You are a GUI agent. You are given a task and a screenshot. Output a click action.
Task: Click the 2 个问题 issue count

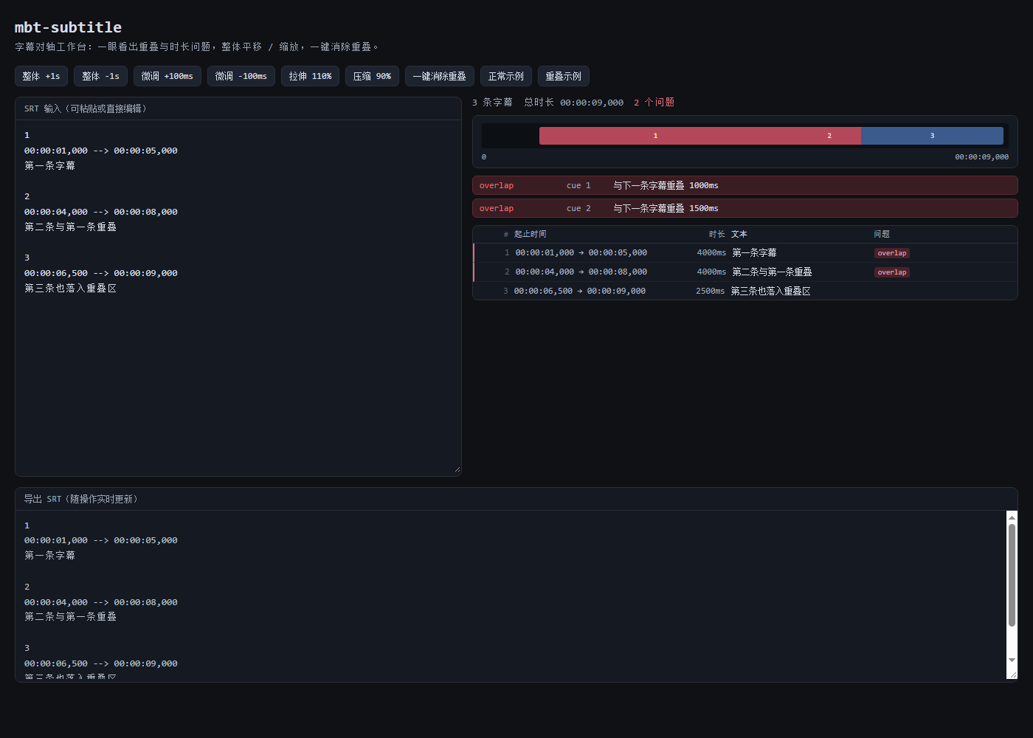[x=654, y=103]
